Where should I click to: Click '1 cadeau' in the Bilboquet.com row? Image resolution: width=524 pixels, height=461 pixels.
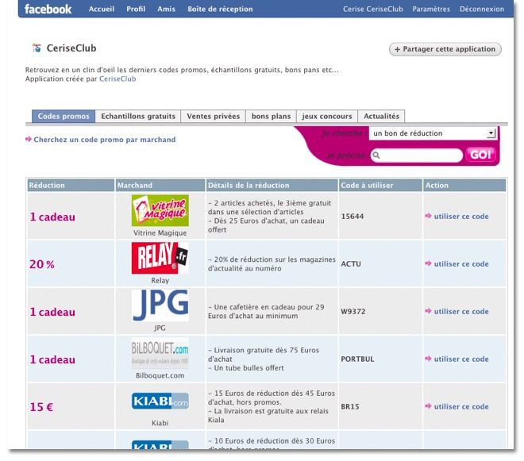click(x=52, y=359)
